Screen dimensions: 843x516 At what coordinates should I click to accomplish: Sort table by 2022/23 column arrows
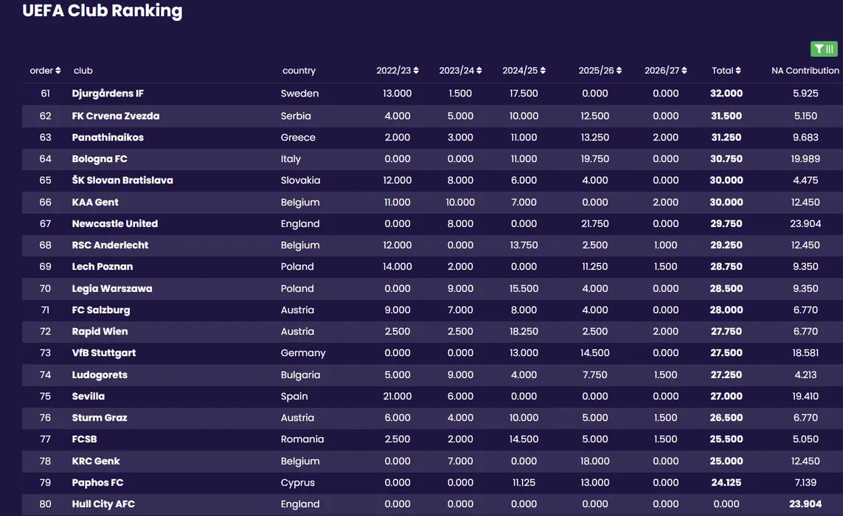(x=416, y=71)
